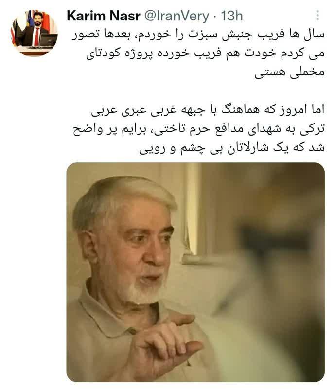
Task: Open the @IranVery handle link
Action: pyautogui.click(x=176, y=16)
